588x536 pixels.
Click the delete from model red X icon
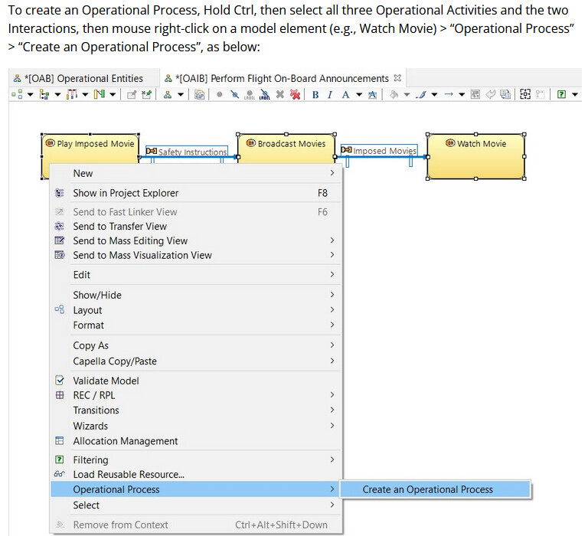(x=295, y=94)
